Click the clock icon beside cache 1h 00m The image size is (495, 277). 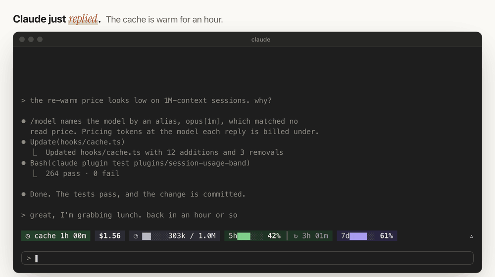point(28,236)
